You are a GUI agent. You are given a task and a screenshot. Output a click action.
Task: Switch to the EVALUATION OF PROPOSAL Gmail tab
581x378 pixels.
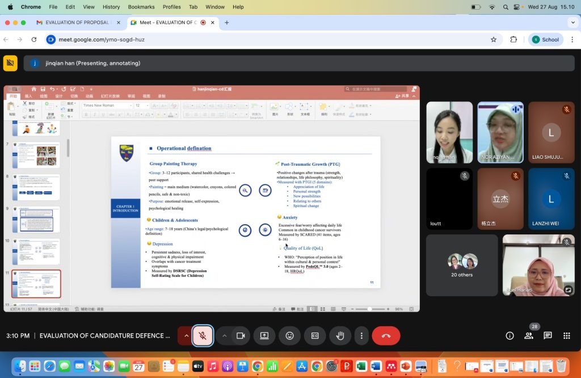pyautogui.click(x=75, y=23)
